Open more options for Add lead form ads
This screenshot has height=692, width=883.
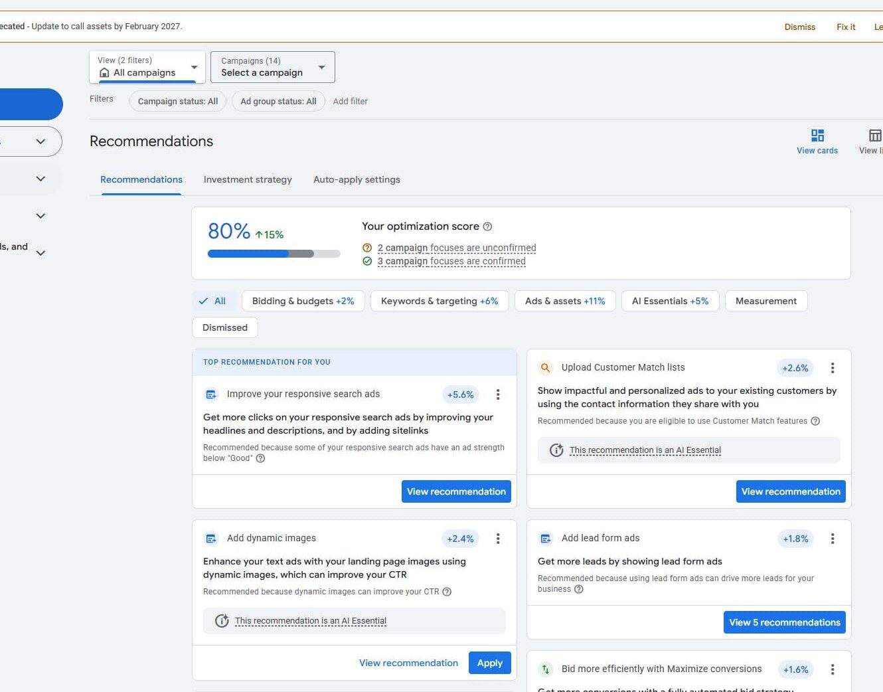[x=833, y=539]
